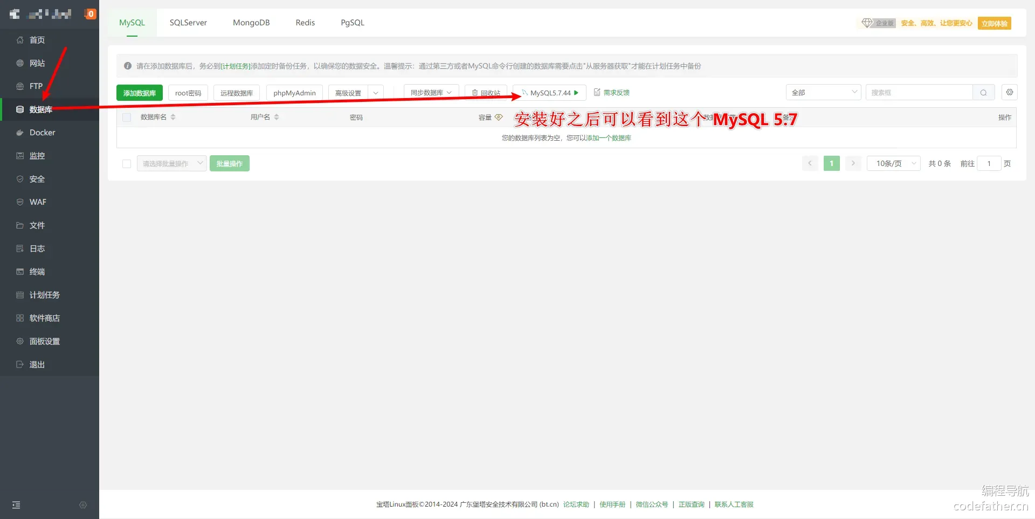Open table settings gear icon

tap(1009, 93)
